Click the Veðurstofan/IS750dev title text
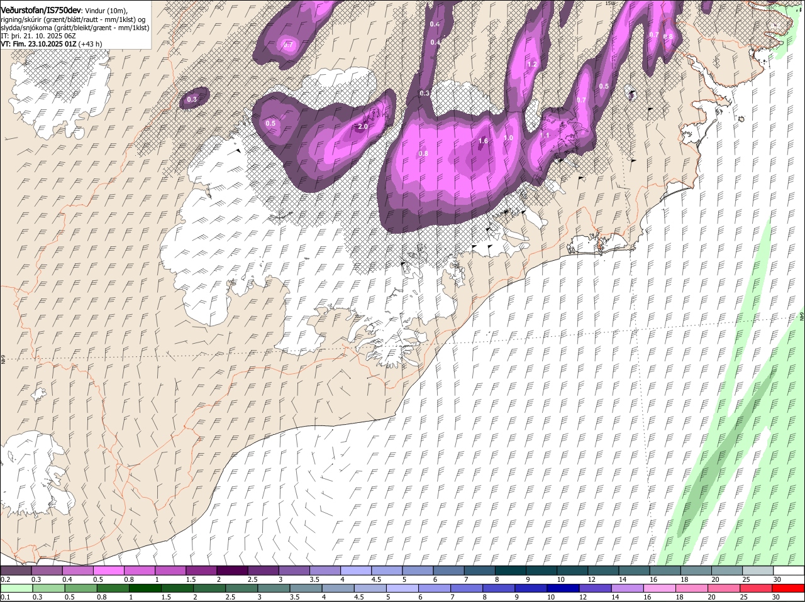Image resolution: width=805 pixels, height=602 pixels. click(41, 11)
